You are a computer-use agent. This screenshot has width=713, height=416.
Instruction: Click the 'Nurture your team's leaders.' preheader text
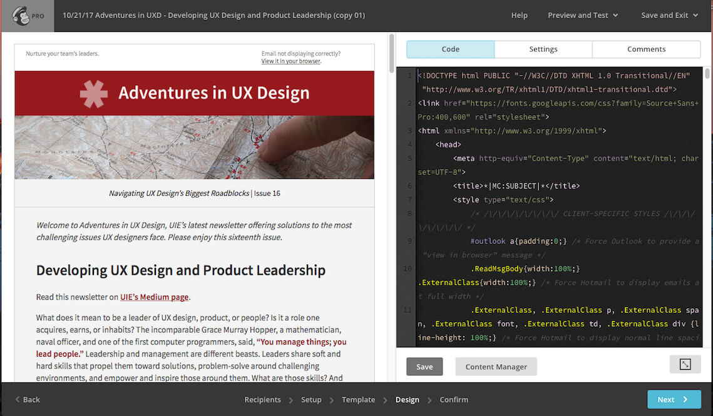tap(63, 54)
